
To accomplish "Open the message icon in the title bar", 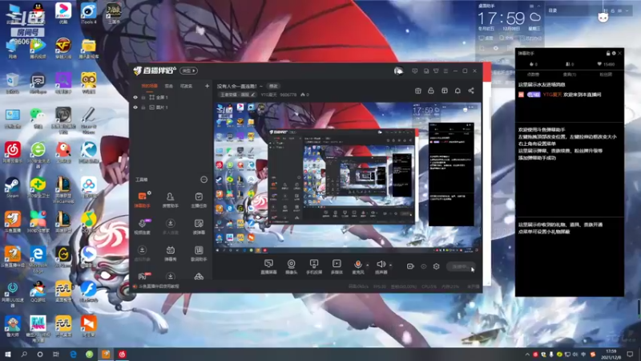I will 414,71.
